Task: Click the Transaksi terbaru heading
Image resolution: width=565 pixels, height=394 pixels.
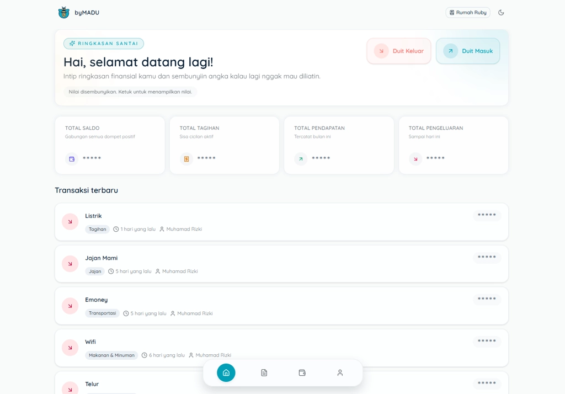Action: click(x=87, y=190)
